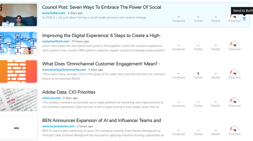Image resolution: width=253 pixels, height=141 pixels.
Task: Open the www.cio.com source link
Action: 51,98
